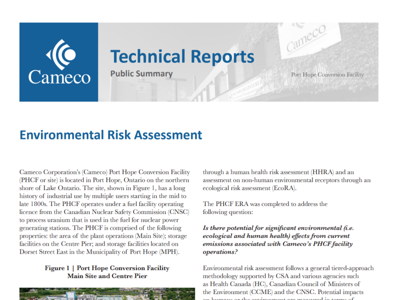
Task: Click the line 'following question:'
Action: coord(228,212)
